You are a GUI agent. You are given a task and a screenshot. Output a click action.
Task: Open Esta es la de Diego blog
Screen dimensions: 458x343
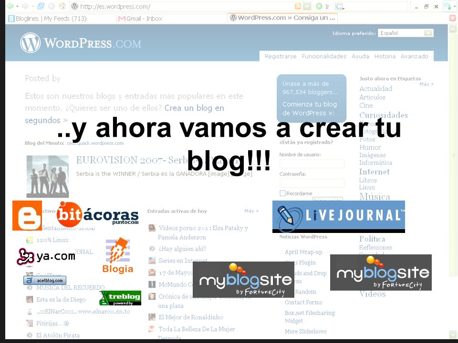pos(61,300)
